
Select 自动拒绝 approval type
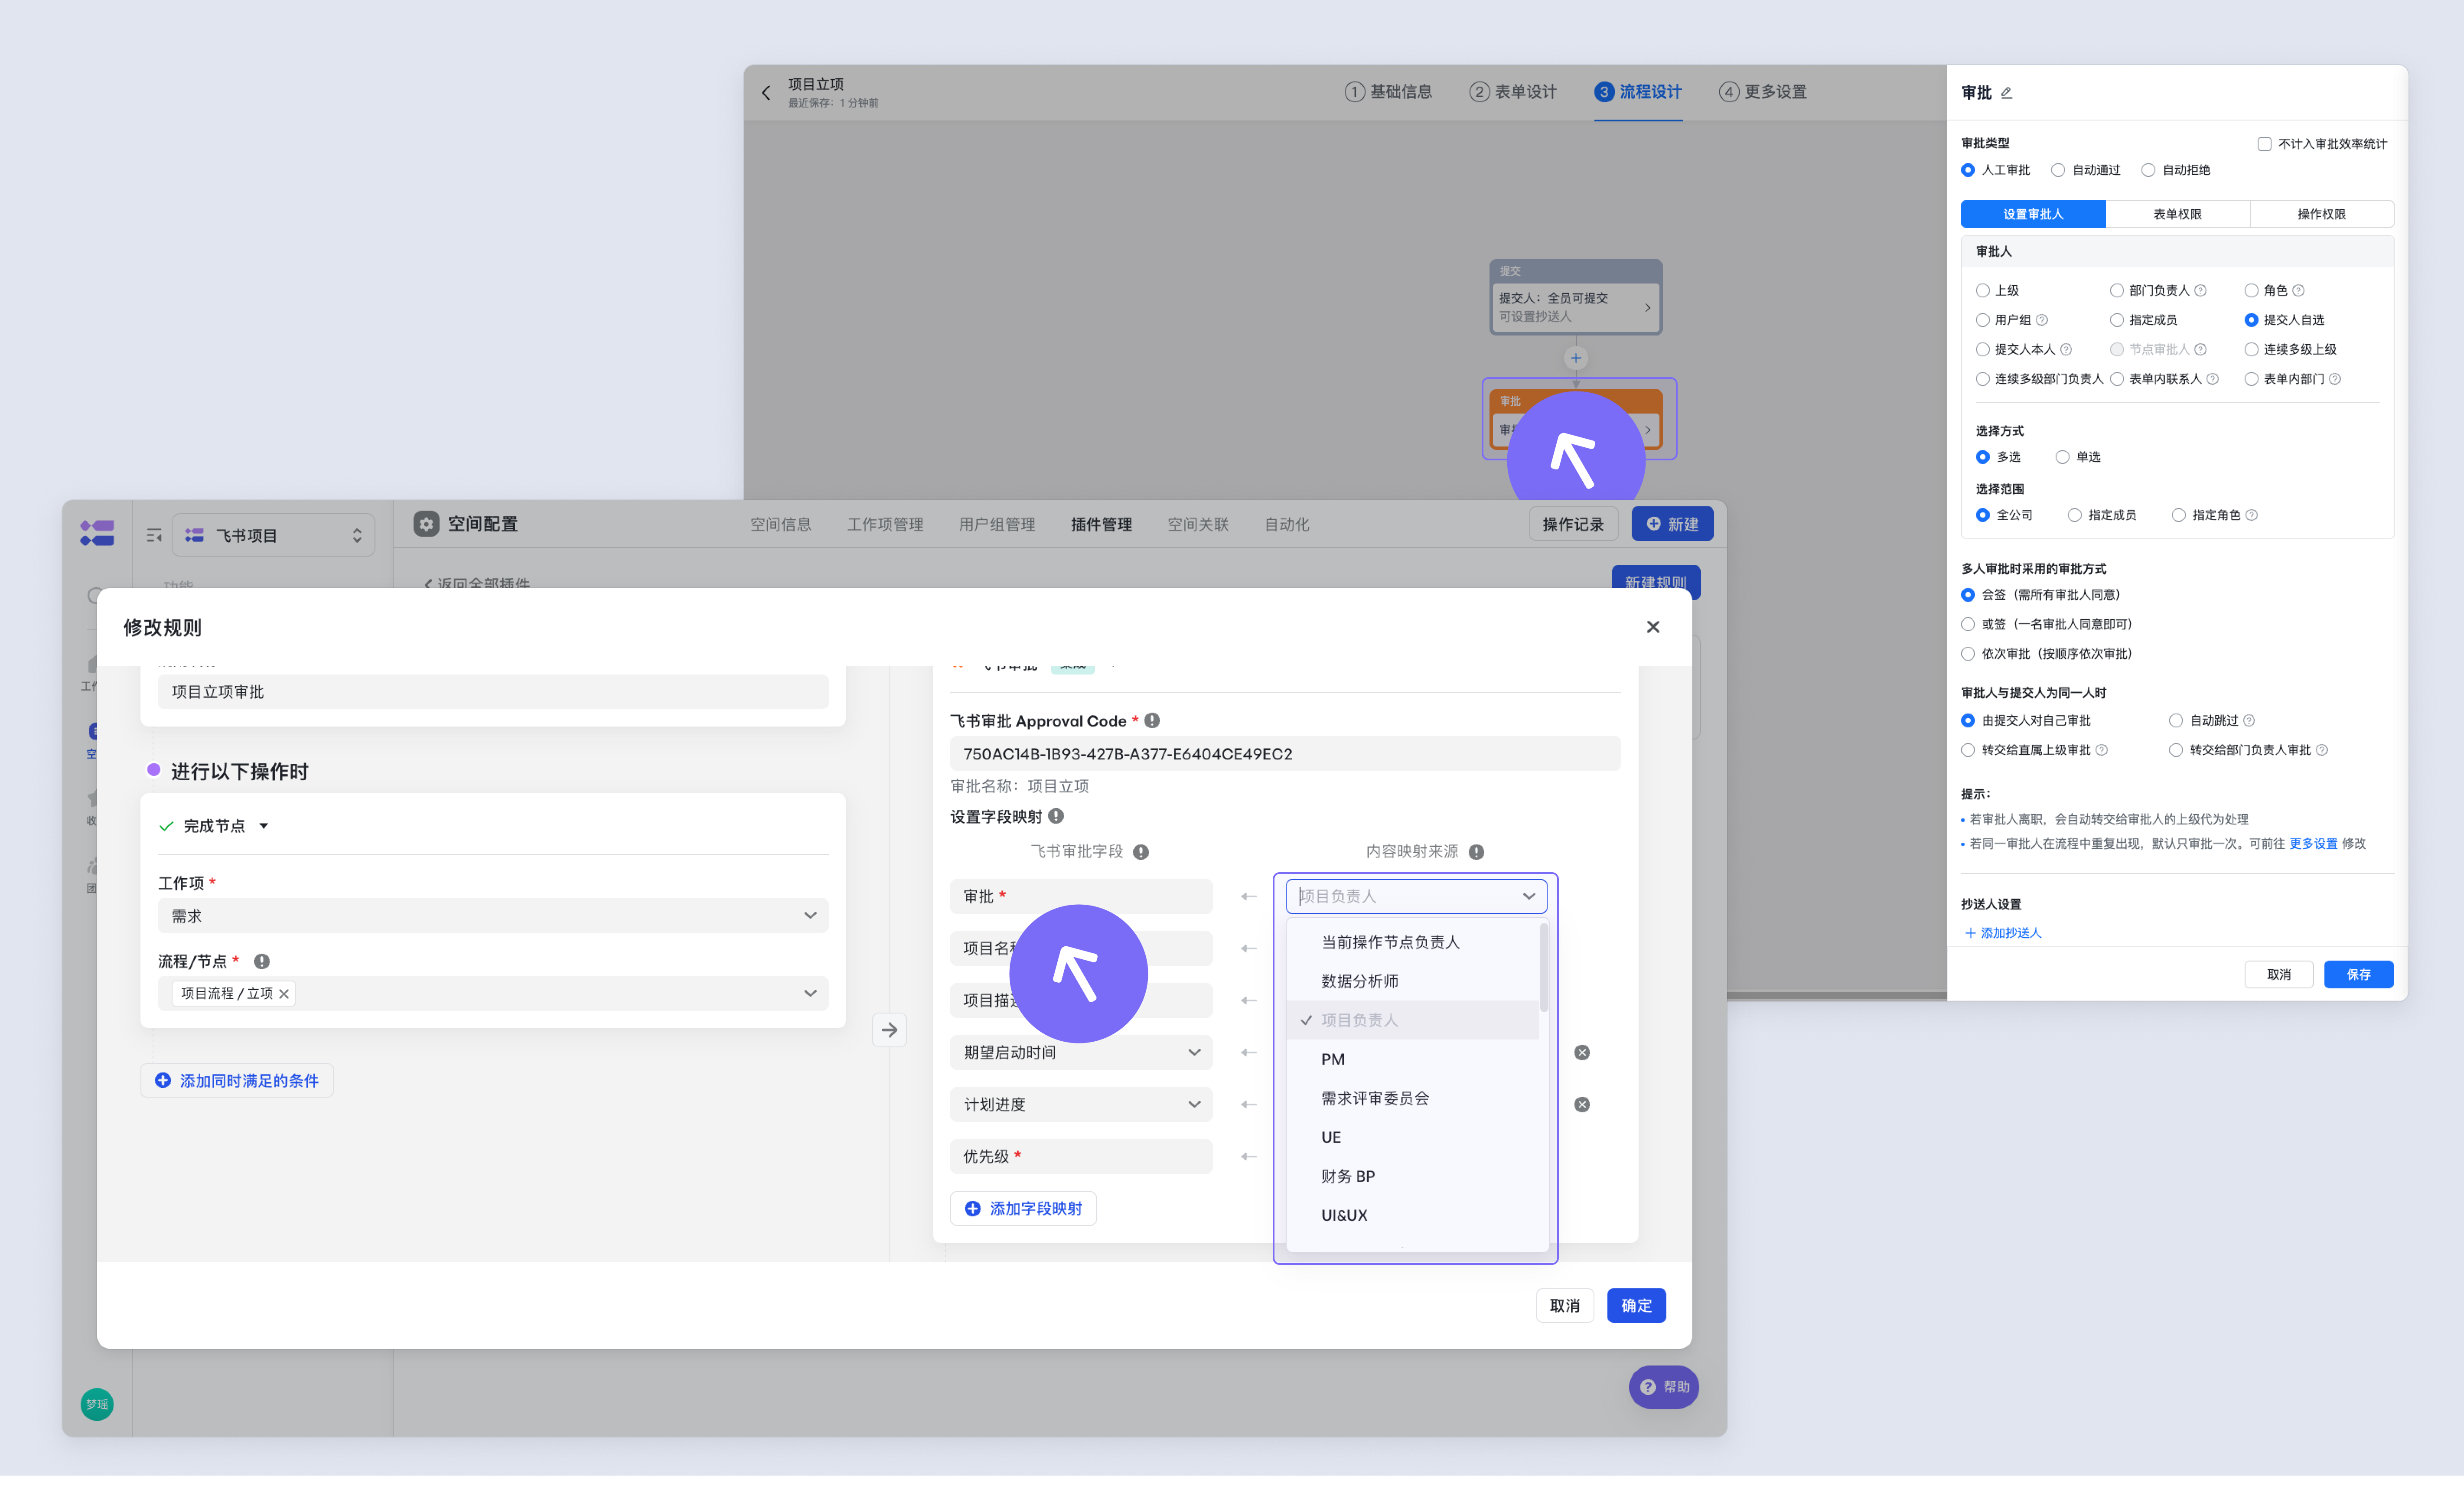[2148, 170]
